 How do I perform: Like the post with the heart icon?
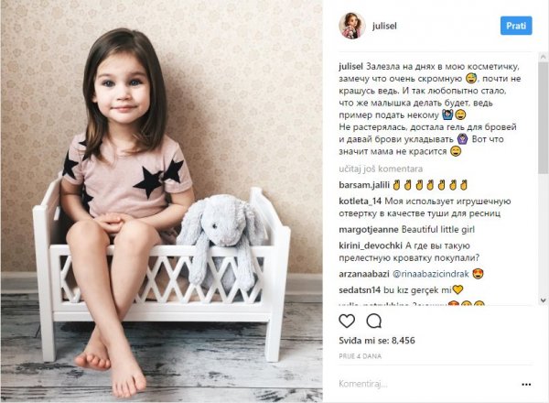tap(347, 321)
